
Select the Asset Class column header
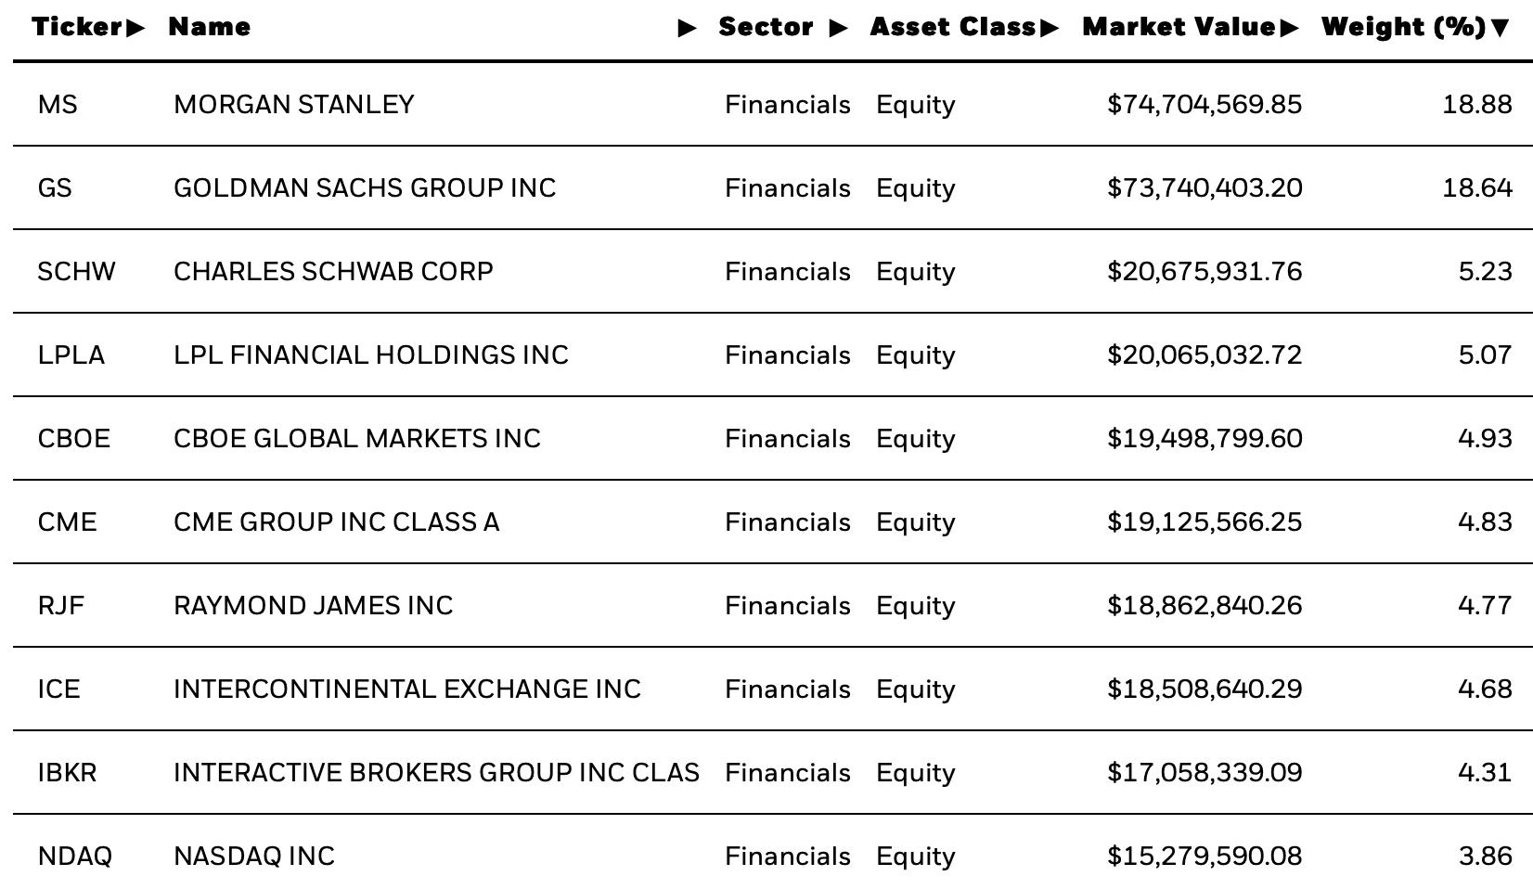click(953, 27)
